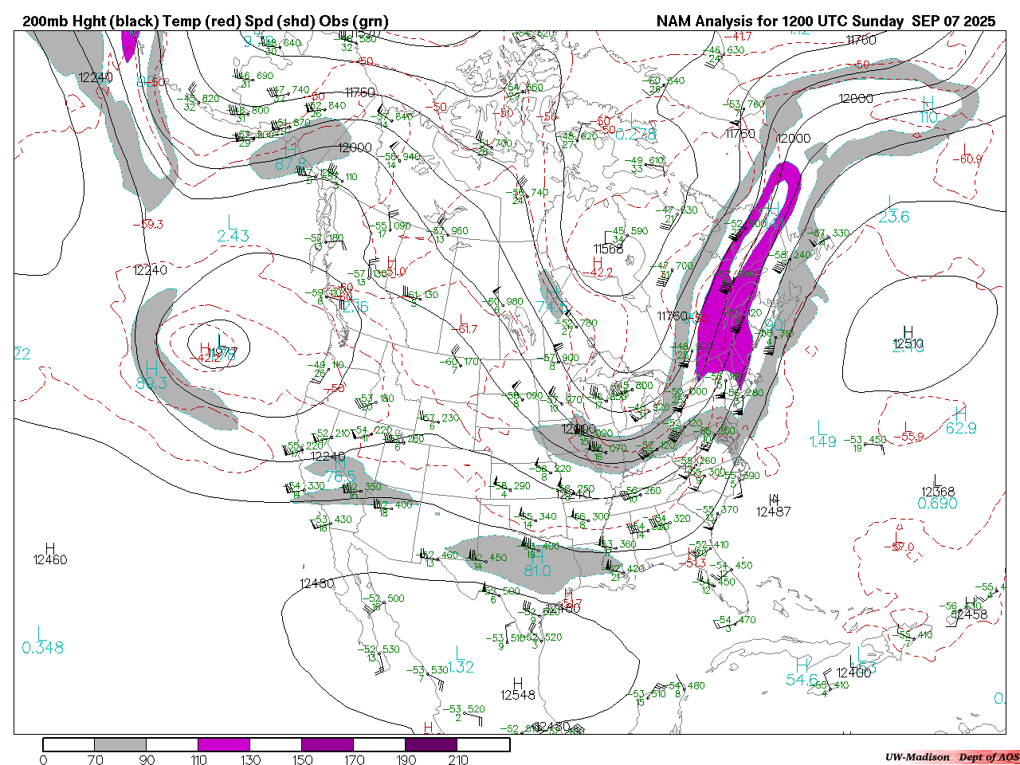Image resolution: width=1020 pixels, height=765 pixels.
Task: Click the black H marker above 12460
Action: (50, 548)
